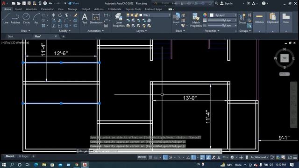The width and height of the screenshot is (299, 168).
Task: Click the Rectangle tool icon
Action: point(43,15)
